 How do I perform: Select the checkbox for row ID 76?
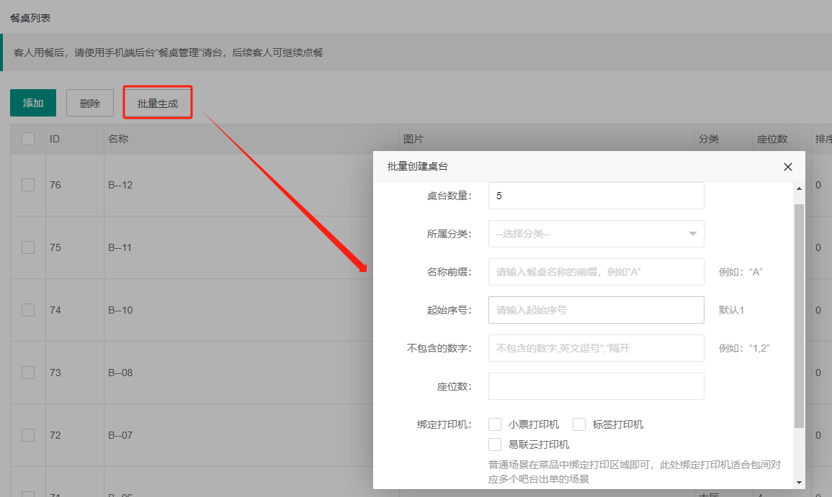(x=28, y=185)
